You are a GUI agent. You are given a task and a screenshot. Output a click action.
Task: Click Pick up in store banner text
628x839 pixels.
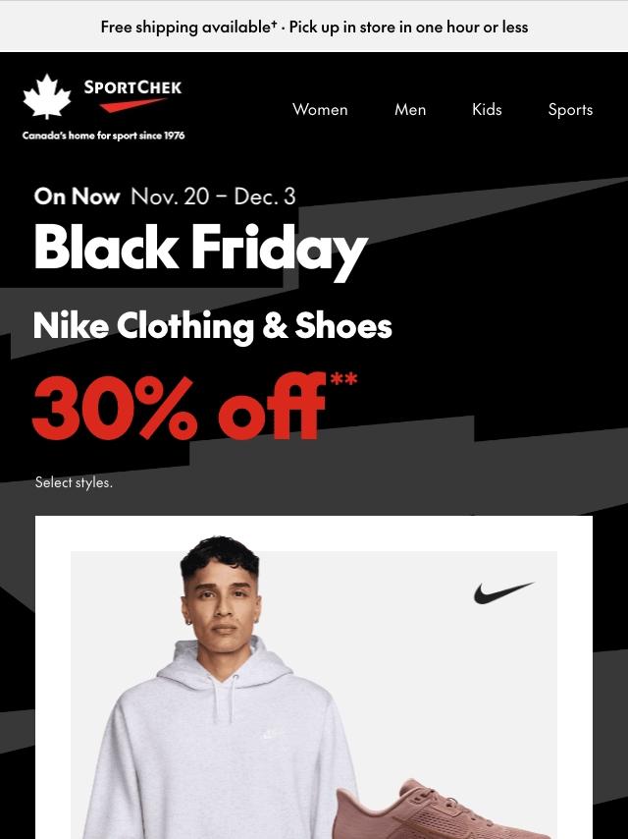pos(408,27)
